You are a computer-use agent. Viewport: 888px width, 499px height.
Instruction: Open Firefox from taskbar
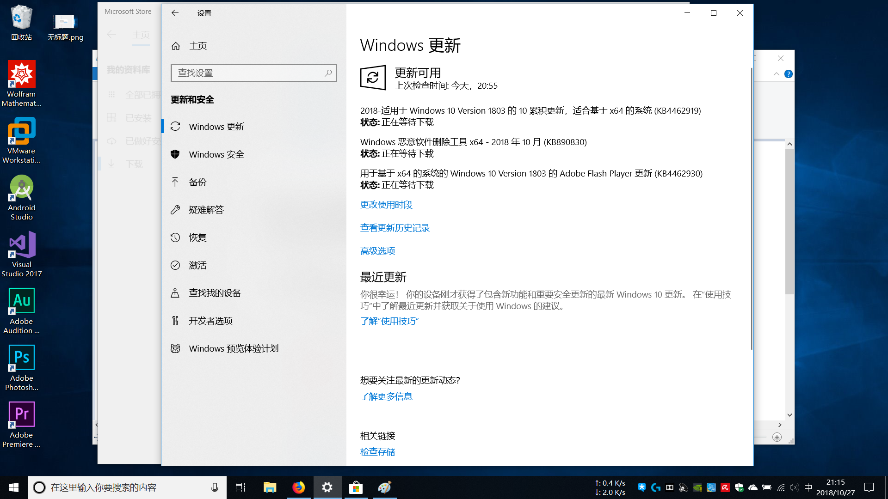point(299,487)
